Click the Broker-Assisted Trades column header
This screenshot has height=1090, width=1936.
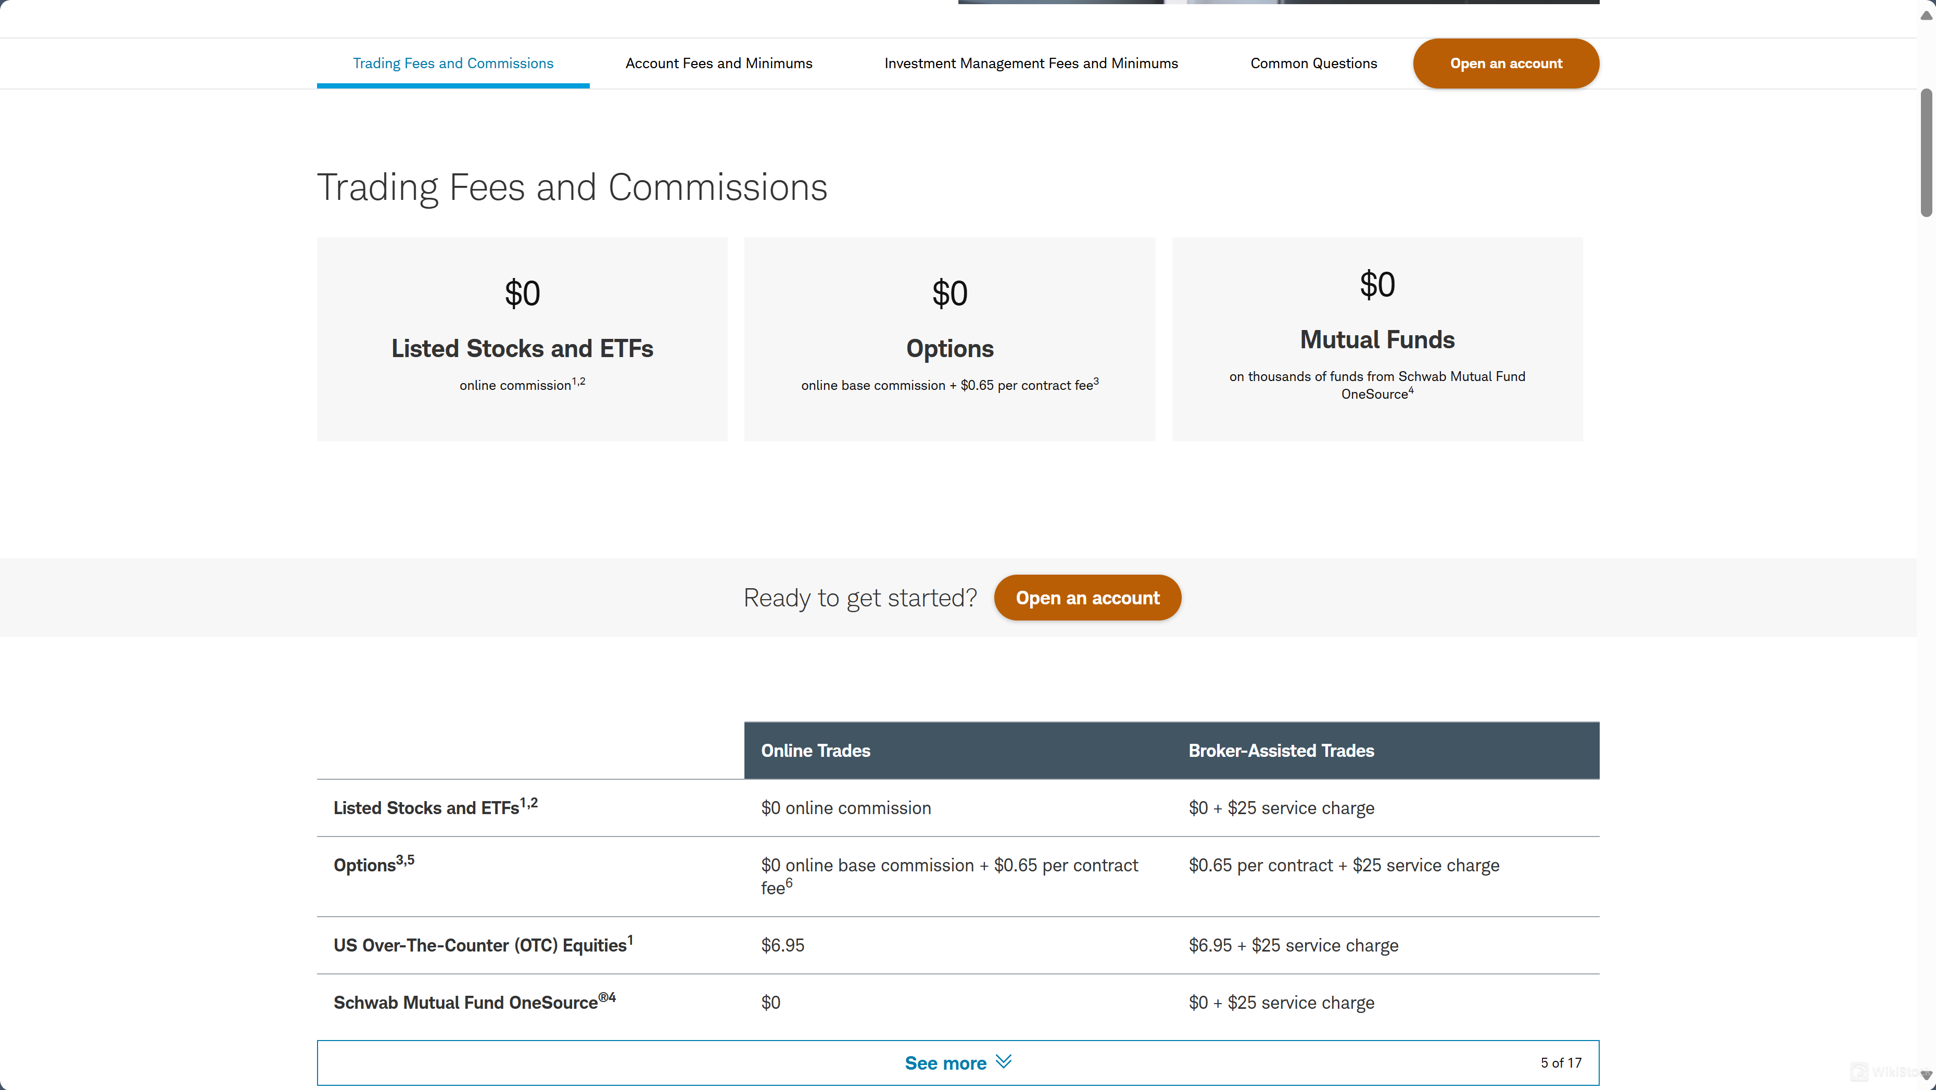tap(1281, 750)
